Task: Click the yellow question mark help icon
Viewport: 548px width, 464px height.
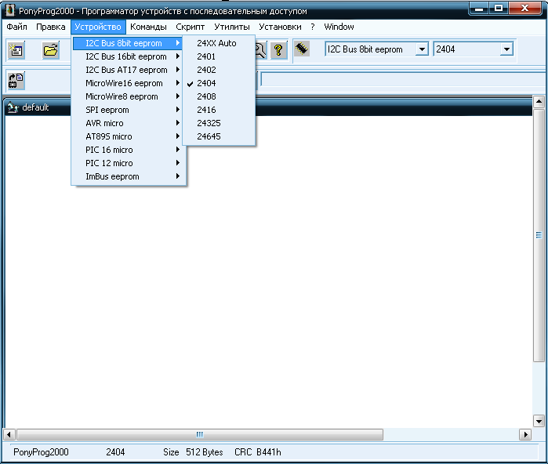Action: pos(278,50)
